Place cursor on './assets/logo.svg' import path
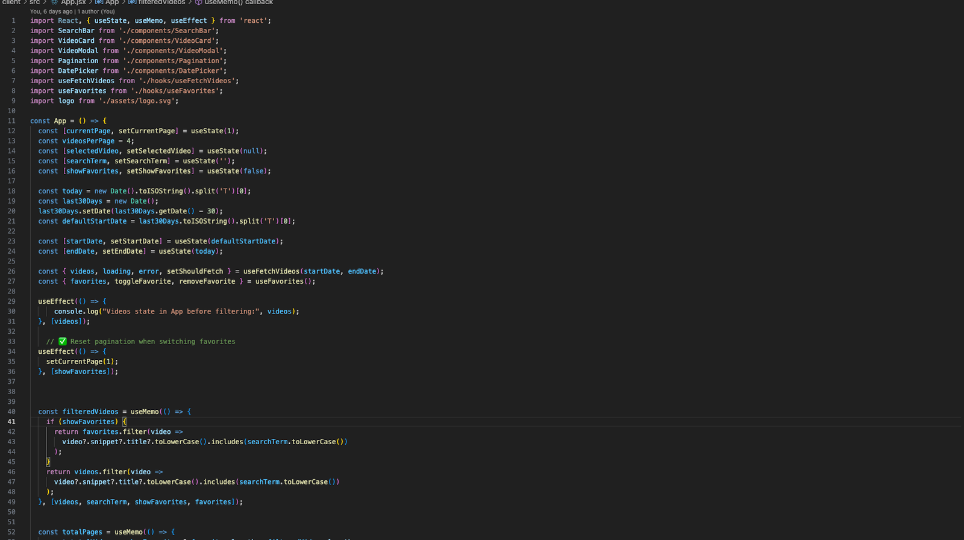 tap(138, 101)
